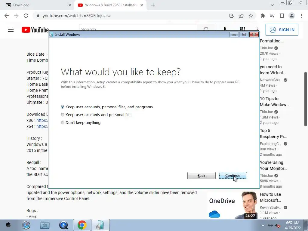
Task: Click the Chrome forward navigation arrow
Action: point(16,16)
